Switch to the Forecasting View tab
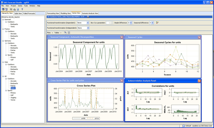Image resolution: width=214 pixels, height=128 pixels. [x=53, y=13]
